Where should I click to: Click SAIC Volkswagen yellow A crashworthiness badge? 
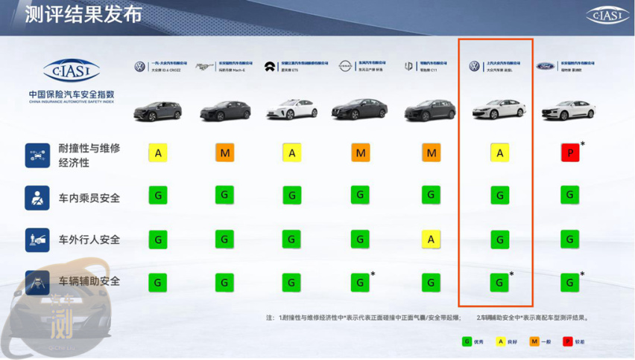500,152
